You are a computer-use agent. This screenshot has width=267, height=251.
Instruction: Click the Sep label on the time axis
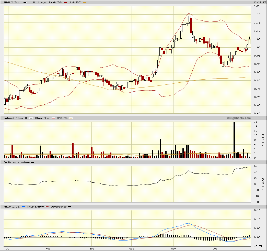pyautogui.click(x=92, y=248)
